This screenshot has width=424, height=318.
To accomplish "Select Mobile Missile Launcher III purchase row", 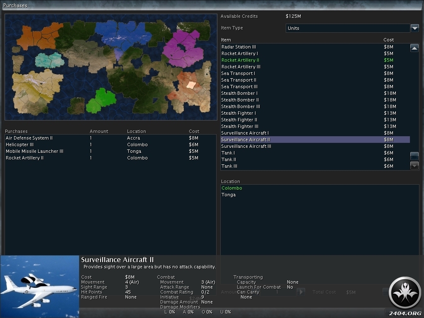I will [x=34, y=151].
